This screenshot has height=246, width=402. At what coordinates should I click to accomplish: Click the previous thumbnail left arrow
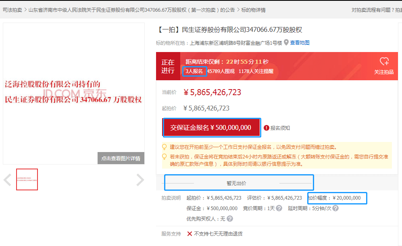[7, 179]
